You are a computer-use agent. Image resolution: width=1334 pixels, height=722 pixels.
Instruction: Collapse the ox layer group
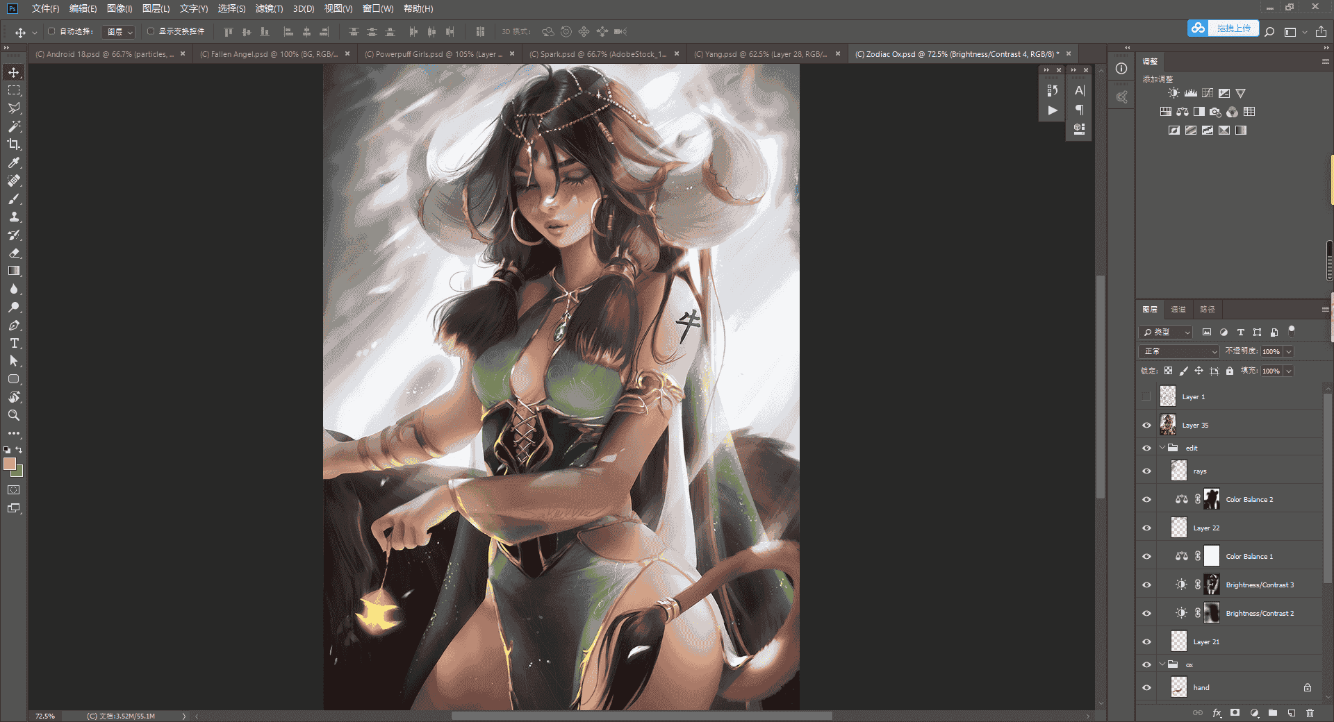click(1162, 664)
